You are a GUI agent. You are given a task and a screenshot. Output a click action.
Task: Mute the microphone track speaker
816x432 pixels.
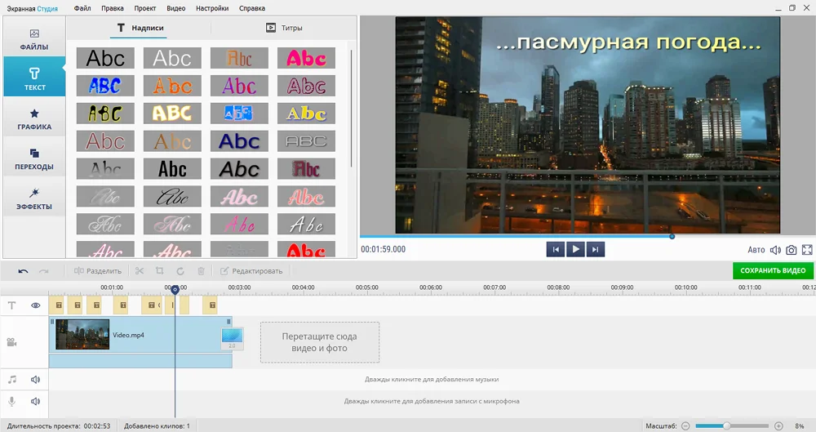pyautogui.click(x=35, y=401)
